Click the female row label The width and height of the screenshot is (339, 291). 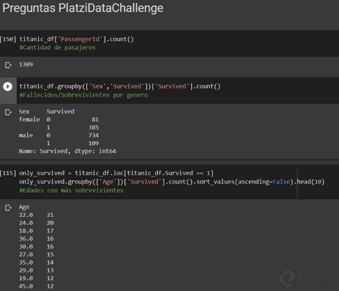[29, 120]
